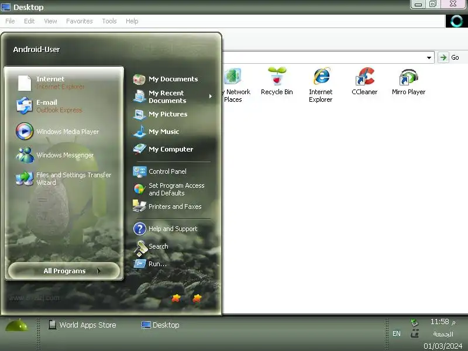Select Mirro Player shortcut icon

(x=408, y=81)
